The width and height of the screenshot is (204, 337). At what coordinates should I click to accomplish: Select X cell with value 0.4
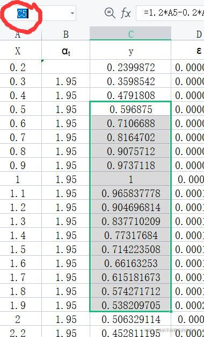coord(21,95)
